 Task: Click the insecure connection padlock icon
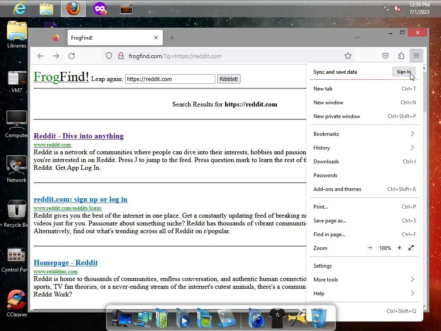(x=121, y=56)
